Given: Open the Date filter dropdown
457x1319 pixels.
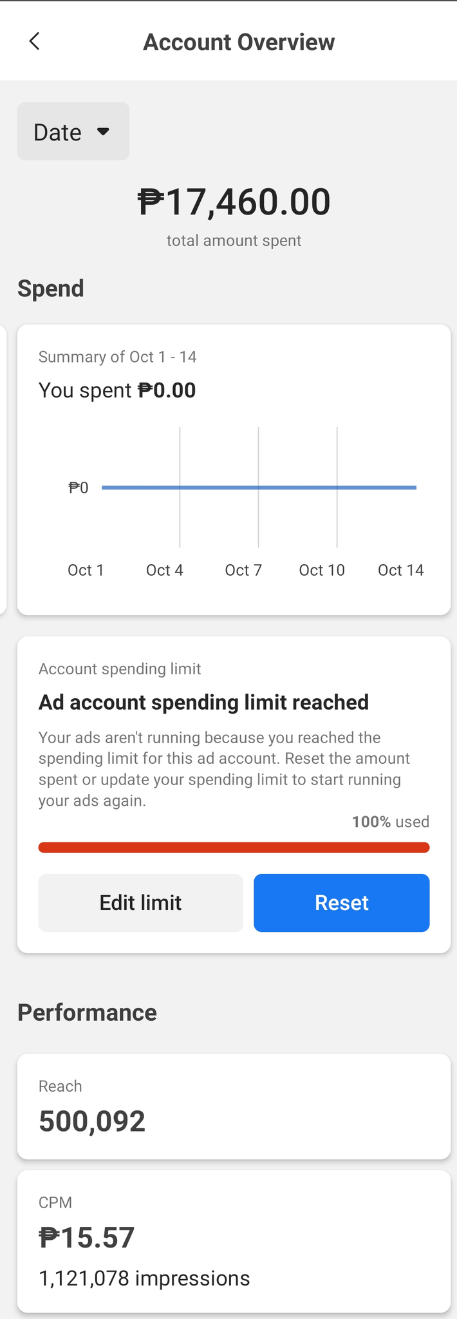Looking at the screenshot, I should (73, 131).
